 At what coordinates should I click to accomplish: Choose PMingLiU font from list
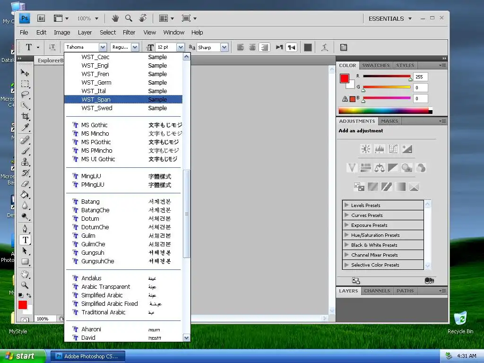coord(123,185)
